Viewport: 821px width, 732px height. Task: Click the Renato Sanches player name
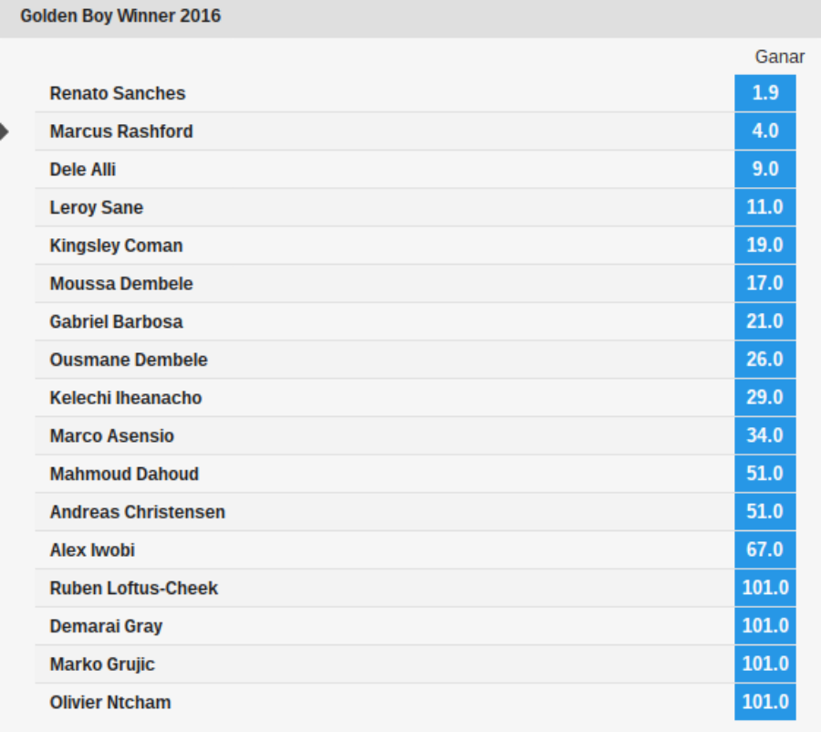(118, 93)
